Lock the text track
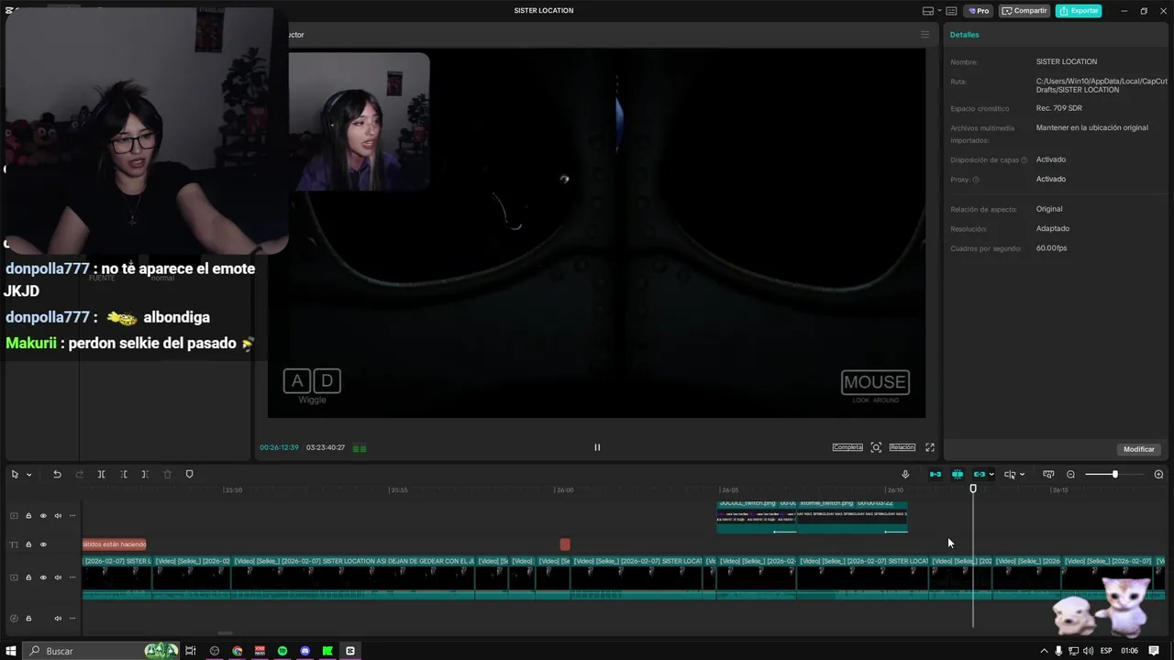The image size is (1174, 660). pyautogui.click(x=28, y=544)
